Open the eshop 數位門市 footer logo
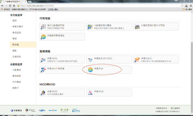 pos(76,110)
